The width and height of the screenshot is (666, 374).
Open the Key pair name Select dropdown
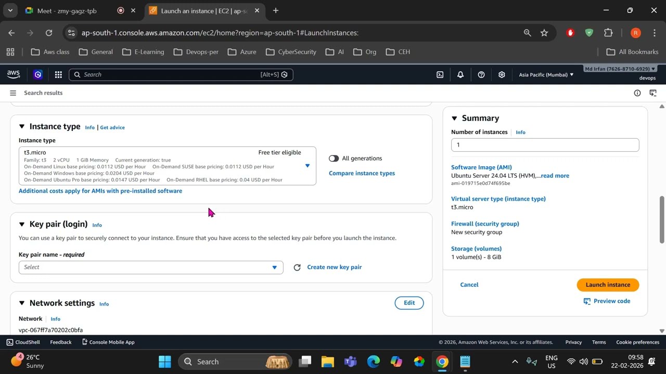tap(151, 268)
